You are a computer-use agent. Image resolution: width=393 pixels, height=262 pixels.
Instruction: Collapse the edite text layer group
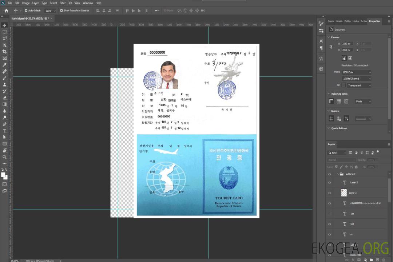337,174
